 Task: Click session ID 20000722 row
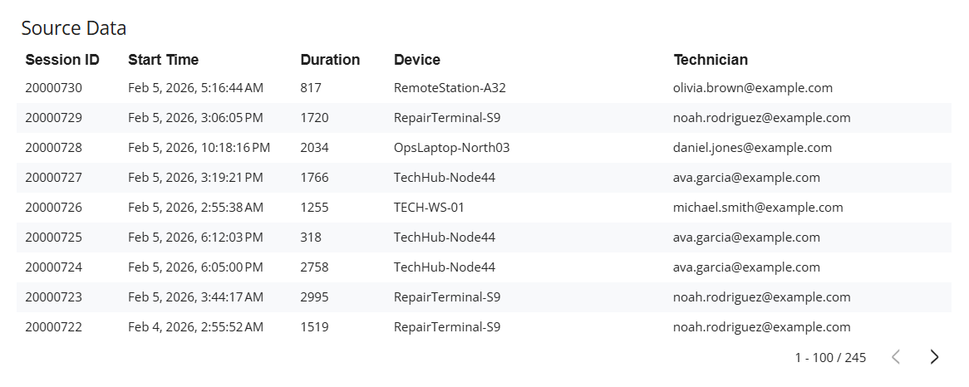[54, 327]
